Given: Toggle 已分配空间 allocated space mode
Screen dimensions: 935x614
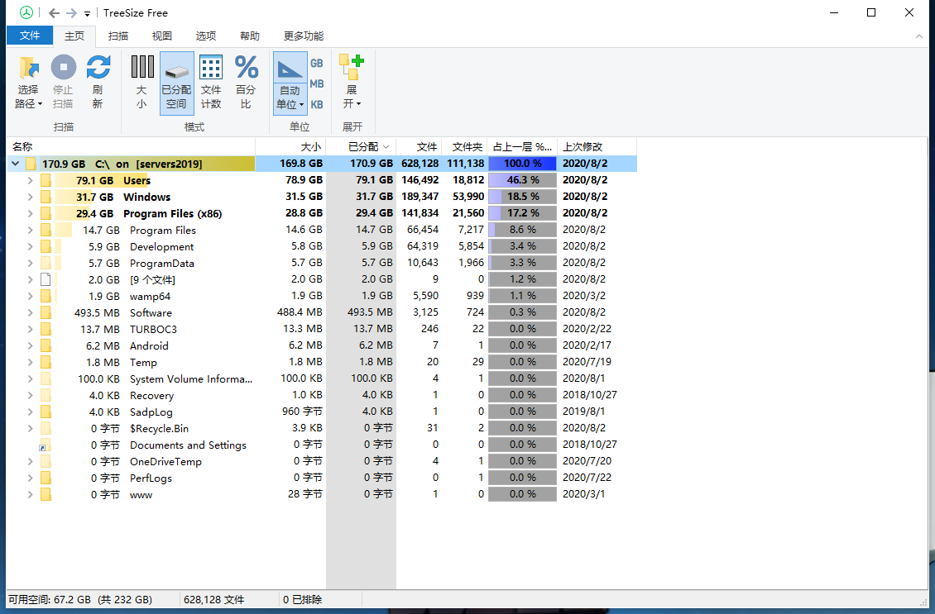Looking at the screenshot, I should pos(176,83).
